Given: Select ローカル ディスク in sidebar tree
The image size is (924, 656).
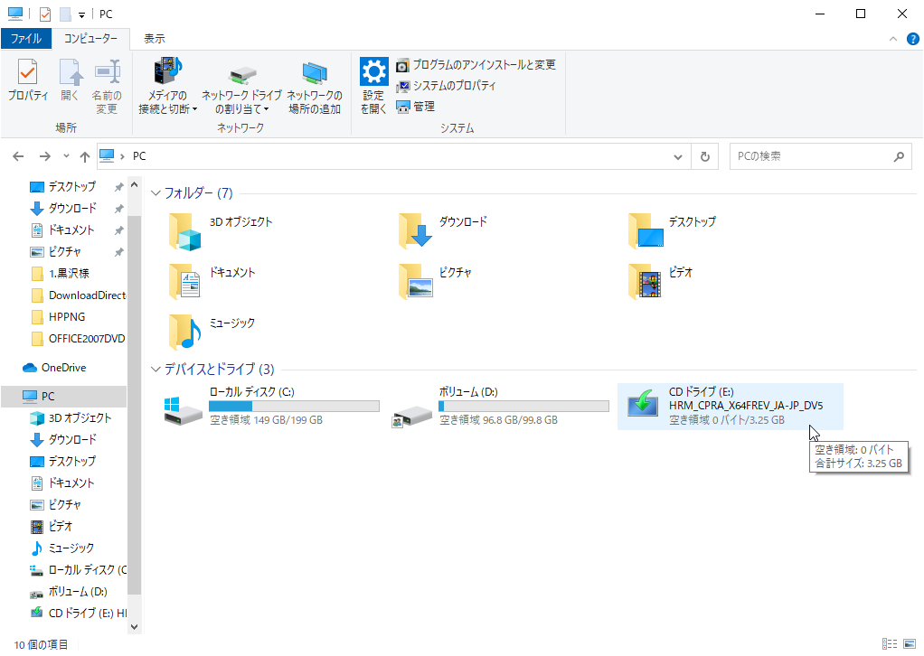Looking at the screenshot, I should [77, 571].
